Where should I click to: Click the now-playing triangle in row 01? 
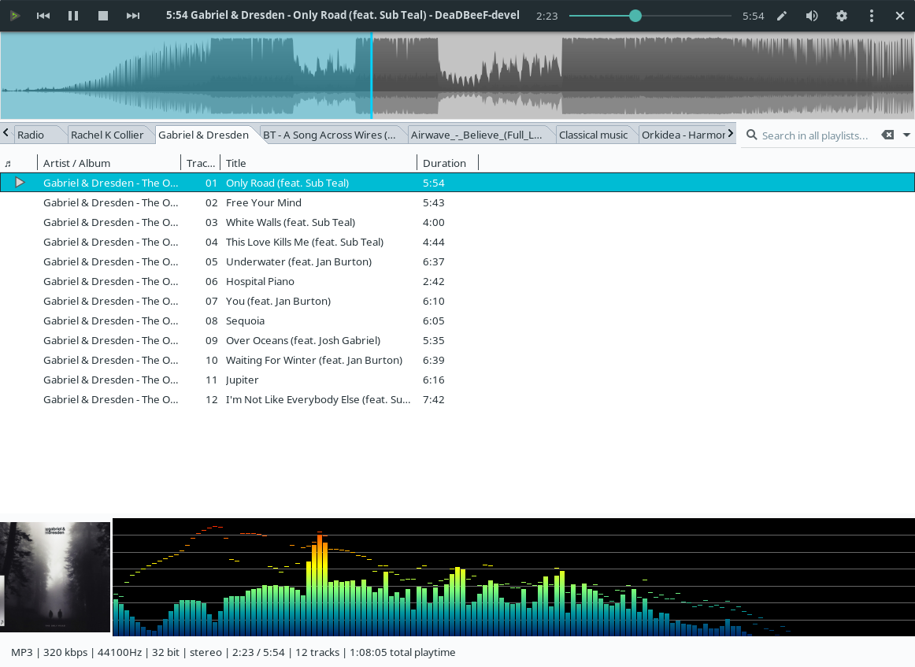click(x=20, y=183)
